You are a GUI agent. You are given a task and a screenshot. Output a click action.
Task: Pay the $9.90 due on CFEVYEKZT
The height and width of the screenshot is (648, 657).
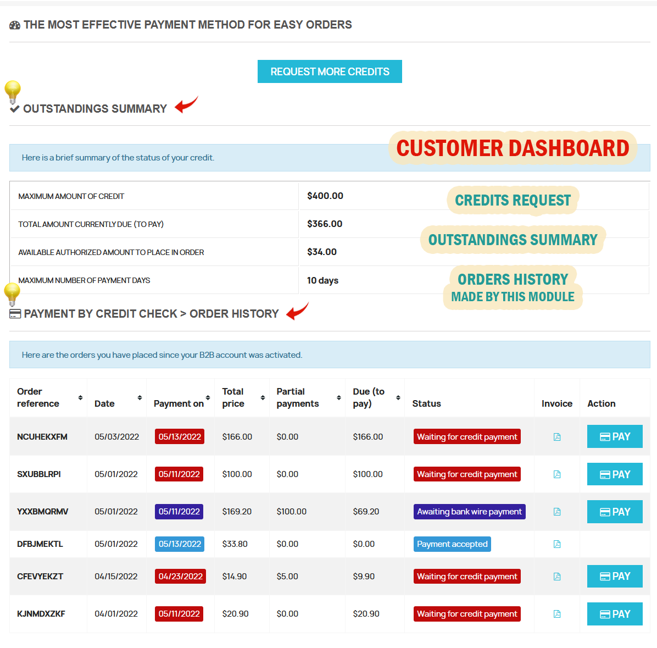614,577
